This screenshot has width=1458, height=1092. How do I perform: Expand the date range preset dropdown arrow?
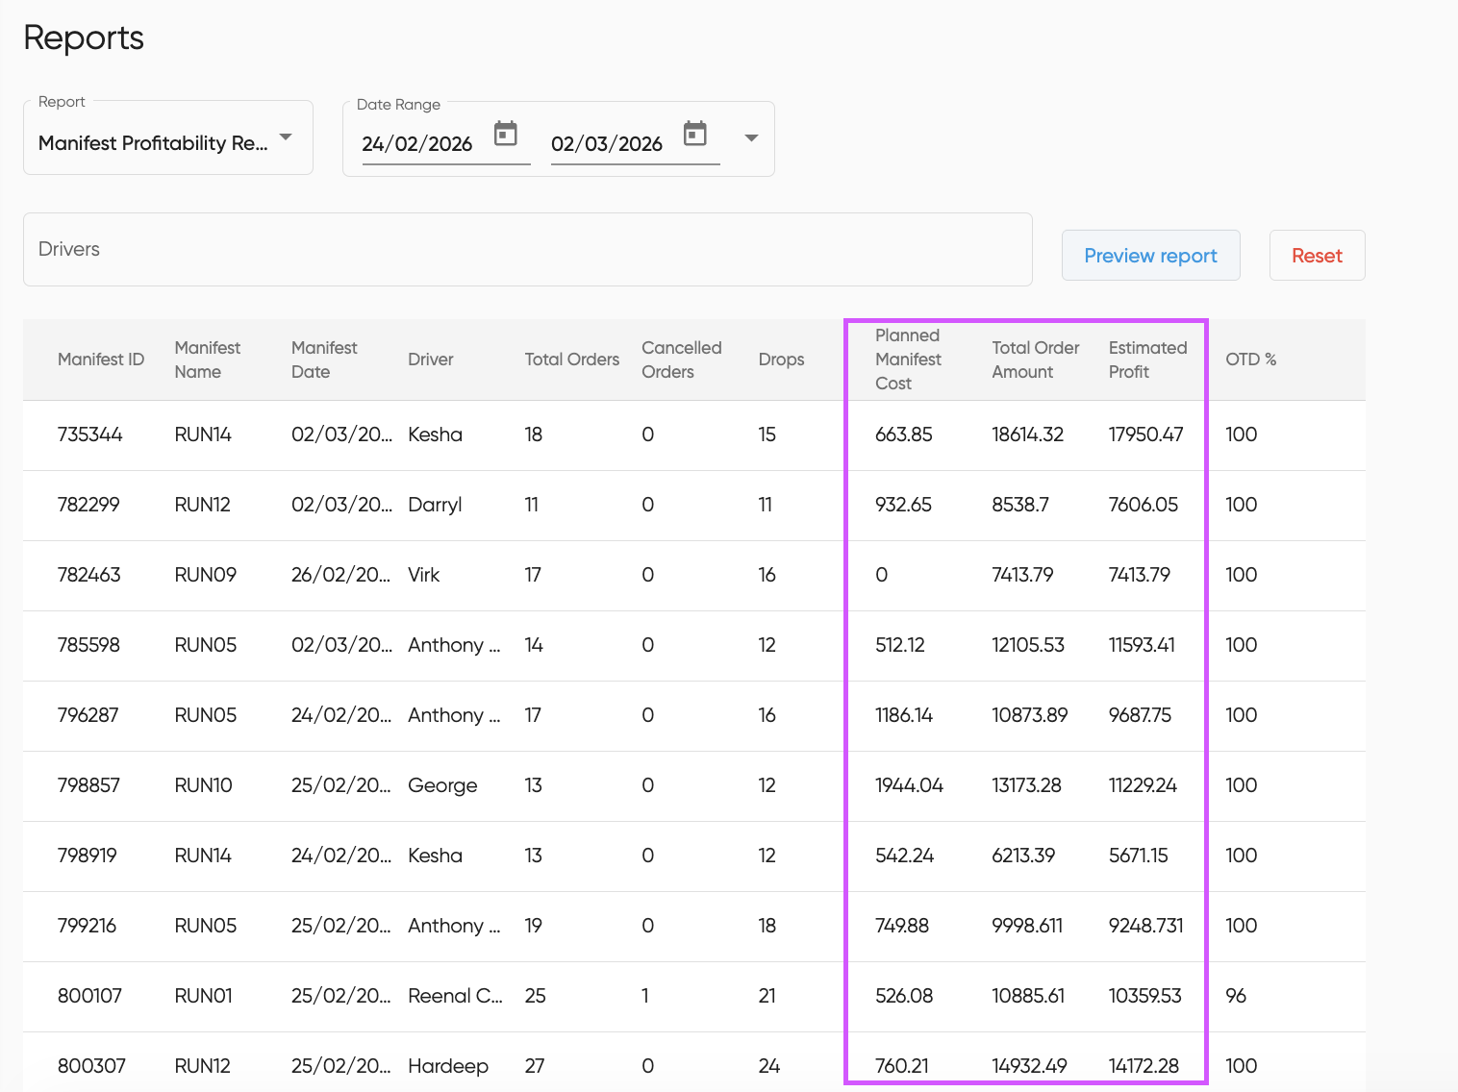(751, 138)
